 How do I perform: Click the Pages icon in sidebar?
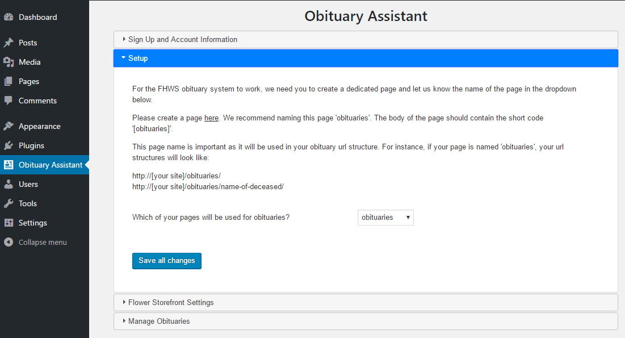click(x=9, y=82)
